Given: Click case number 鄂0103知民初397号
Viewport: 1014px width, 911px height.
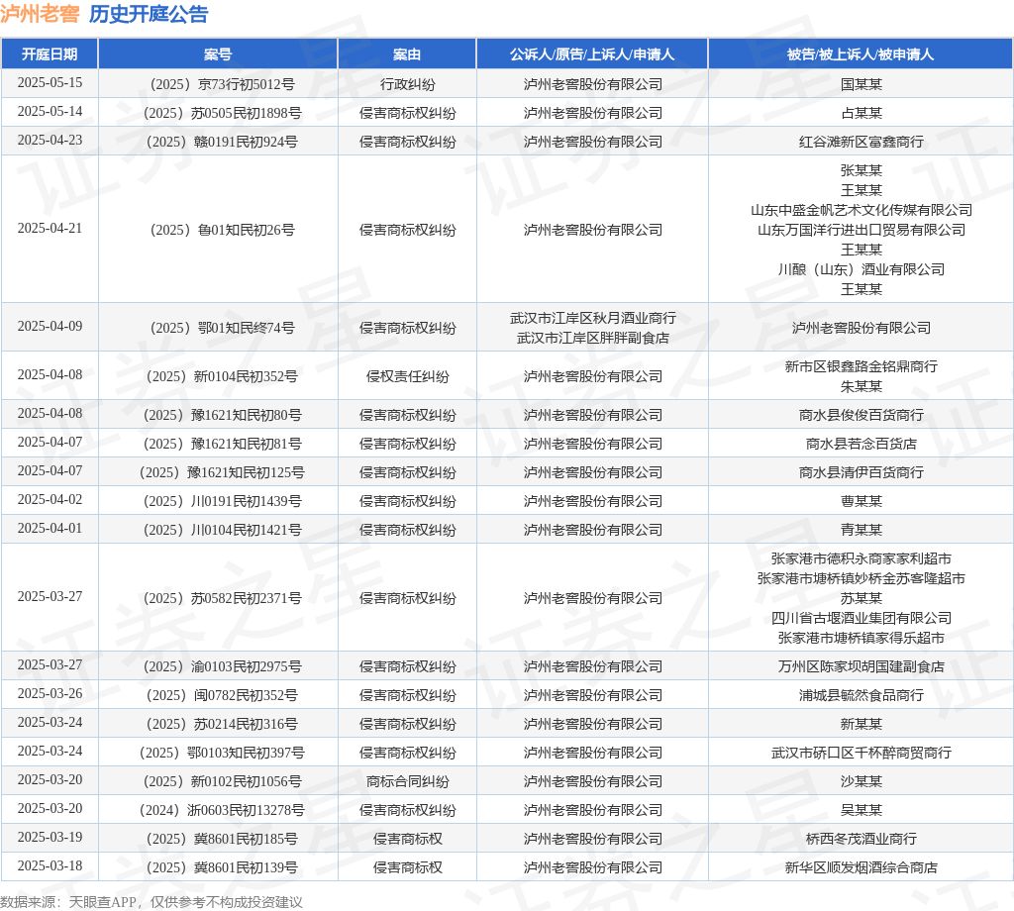Looking at the screenshot, I should pyautogui.click(x=222, y=754).
